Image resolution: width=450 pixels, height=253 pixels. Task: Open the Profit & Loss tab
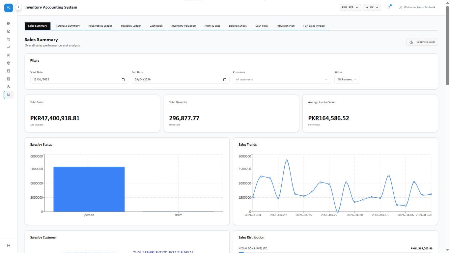click(212, 26)
